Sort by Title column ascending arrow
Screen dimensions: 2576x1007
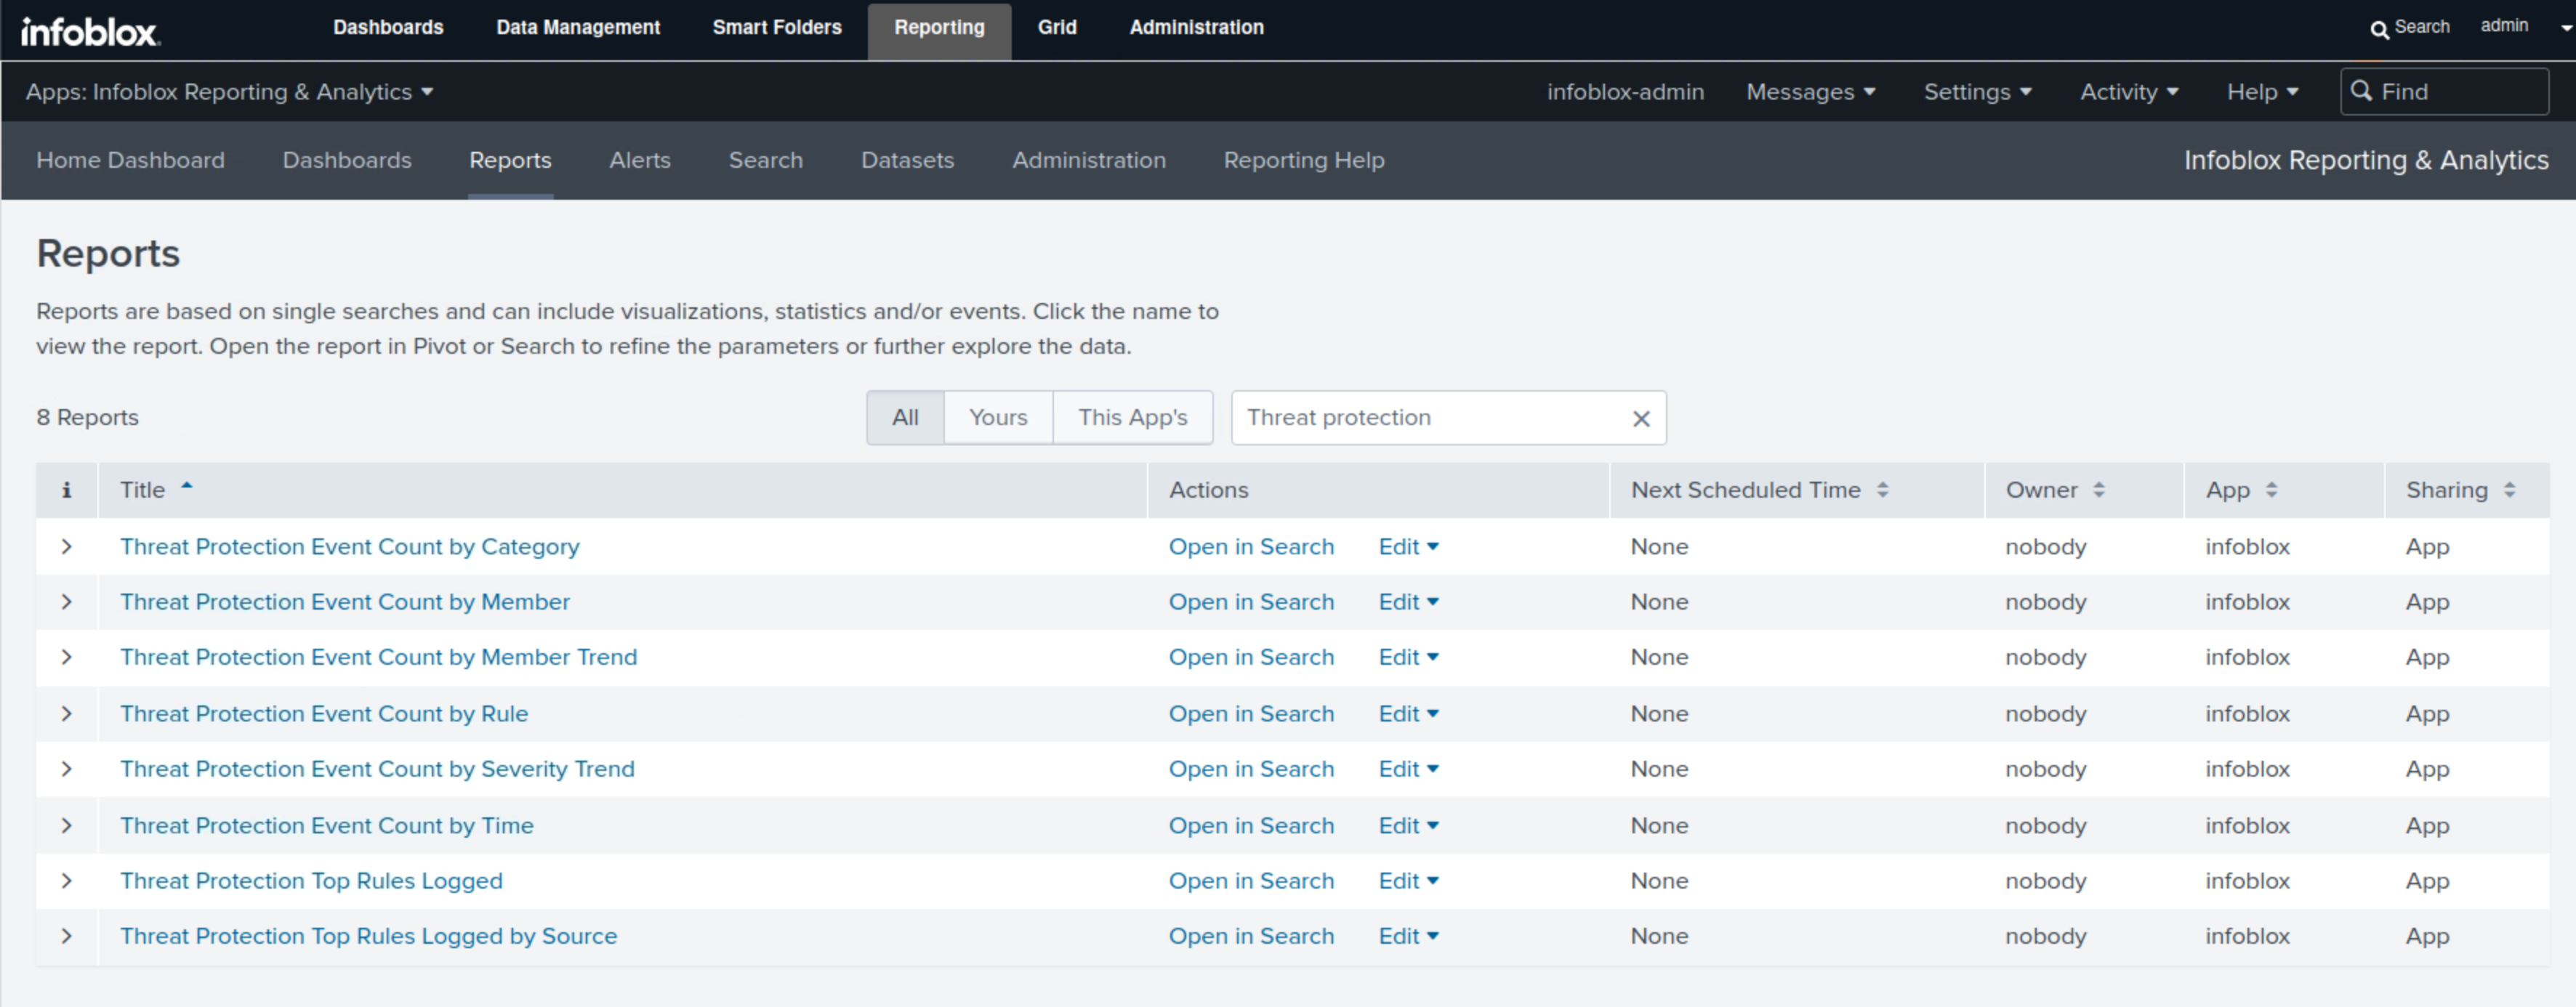click(187, 487)
